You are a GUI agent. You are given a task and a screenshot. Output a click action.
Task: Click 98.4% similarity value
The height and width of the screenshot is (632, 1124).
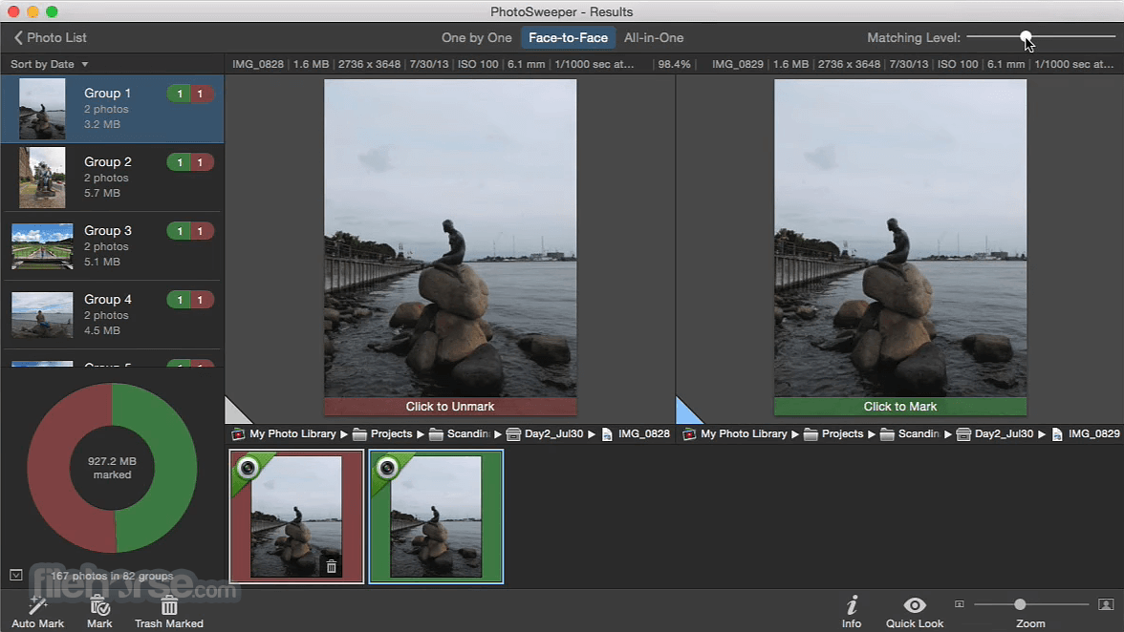674,64
